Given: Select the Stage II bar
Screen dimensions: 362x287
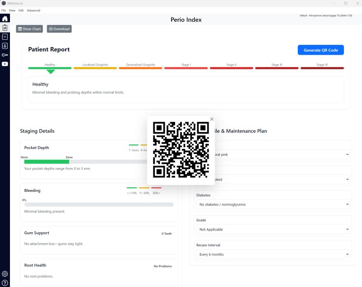Looking at the screenshot, I should pos(231,68).
